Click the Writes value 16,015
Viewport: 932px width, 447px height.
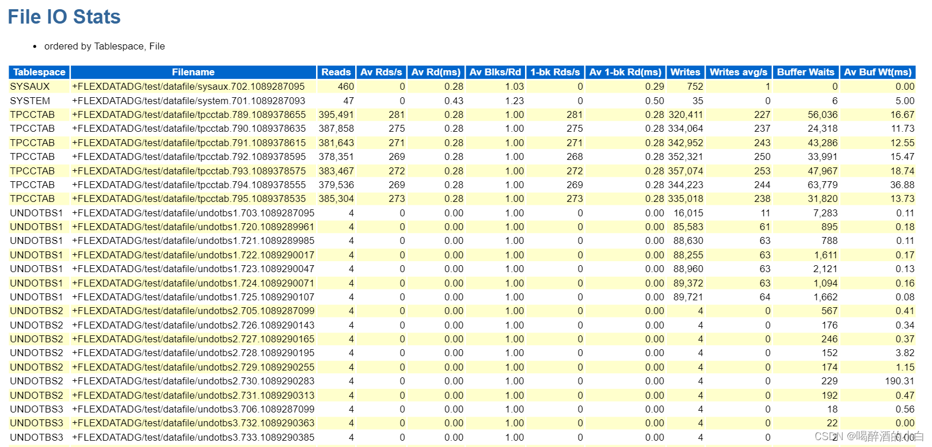click(x=688, y=213)
